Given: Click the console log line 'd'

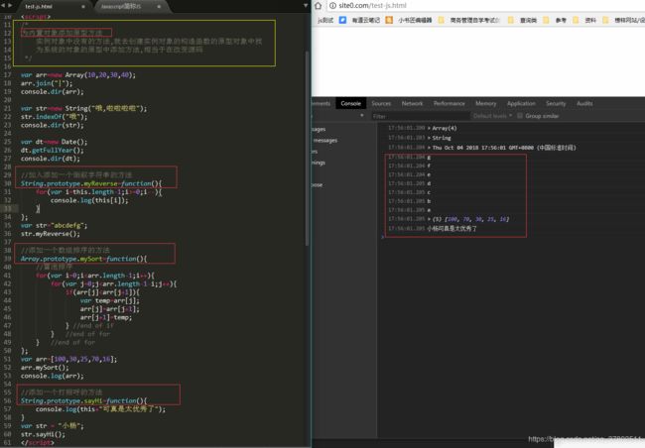Looking at the screenshot, I should (x=429, y=183).
